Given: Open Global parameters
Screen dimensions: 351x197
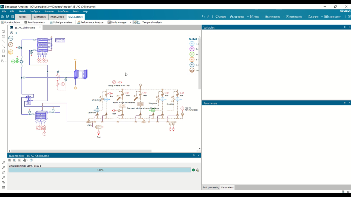Looking at the screenshot, I should click(61, 22).
